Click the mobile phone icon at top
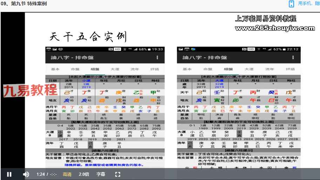The image size is (320, 180). [x=292, y=4]
